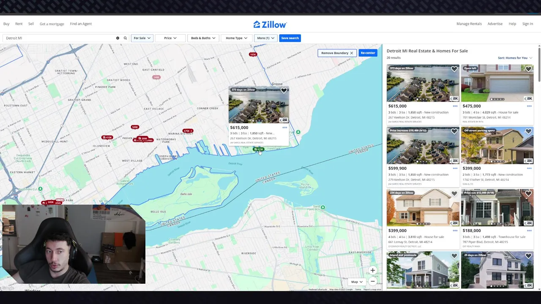Open the $399,000 Fischer St house photo
The width and height of the screenshot is (541, 304).
point(497,145)
